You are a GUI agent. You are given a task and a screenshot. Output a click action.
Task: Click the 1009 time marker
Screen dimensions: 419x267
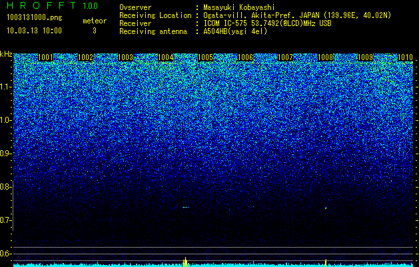365,57
